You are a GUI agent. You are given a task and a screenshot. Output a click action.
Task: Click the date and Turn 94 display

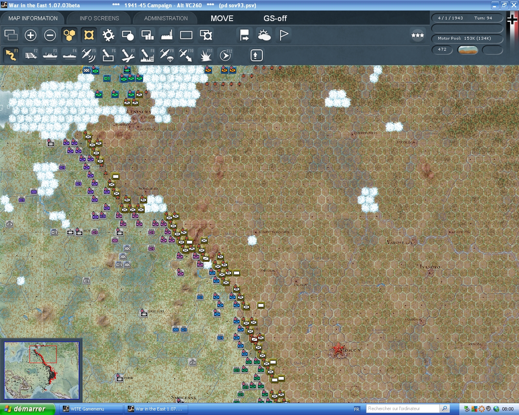[x=467, y=18]
